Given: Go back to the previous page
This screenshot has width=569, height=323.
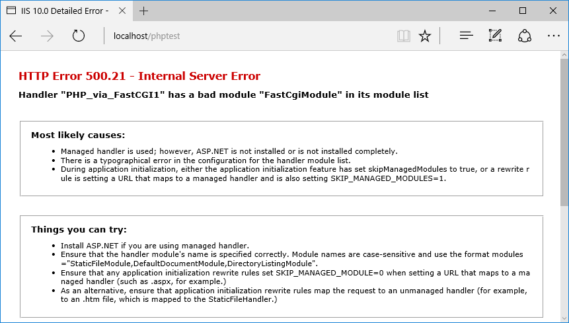Looking at the screenshot, I should [16, 36].
